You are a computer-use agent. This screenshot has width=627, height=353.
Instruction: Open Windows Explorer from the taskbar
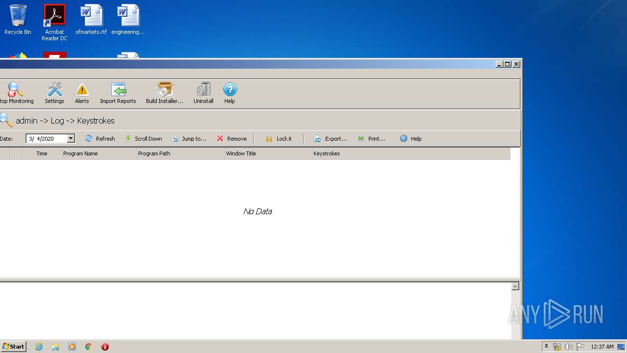point(55,347)
